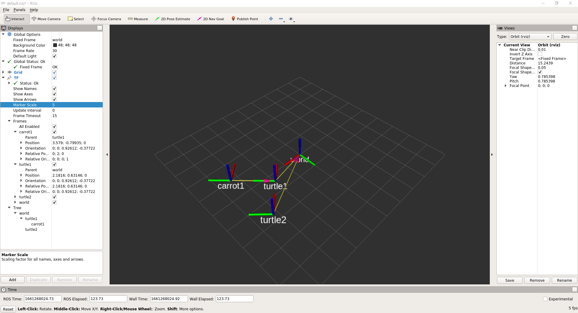This screenshot has width=578, height=313.
Task: Activate the Publish Point tool
Action: (244, 19)
